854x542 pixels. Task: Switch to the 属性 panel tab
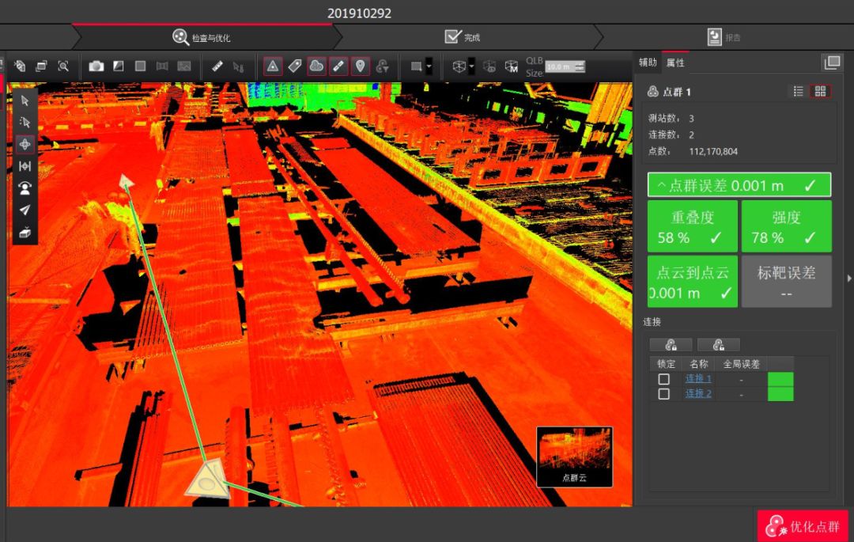[675, 63]
